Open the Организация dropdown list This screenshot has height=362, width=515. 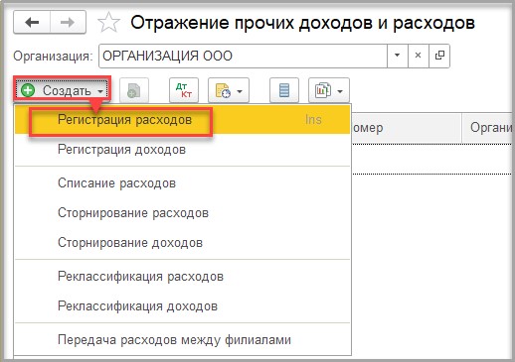(x=398, y=56)
